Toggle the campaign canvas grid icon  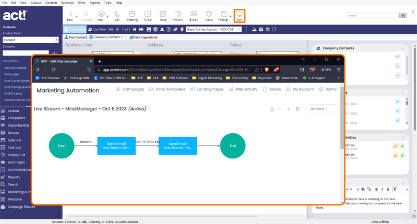tap(298, 109)
